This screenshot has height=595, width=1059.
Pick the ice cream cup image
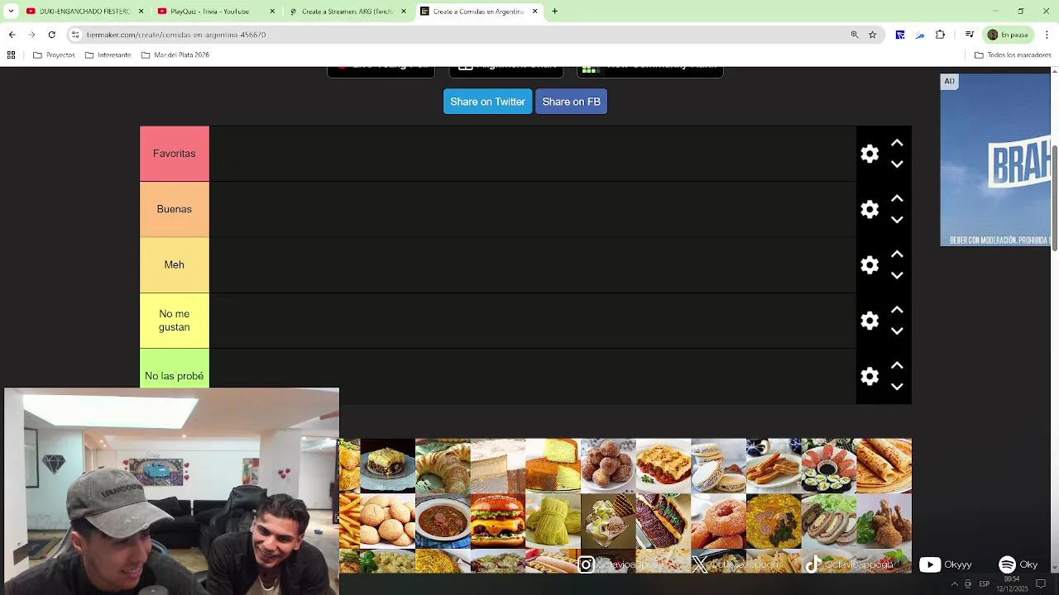click(608, 521)
